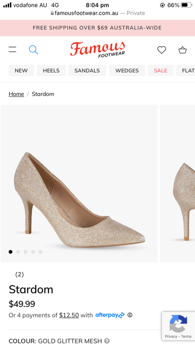195x347 pixels.
Task: Select the last image carousel dot
Action: (x=41, y=252)
